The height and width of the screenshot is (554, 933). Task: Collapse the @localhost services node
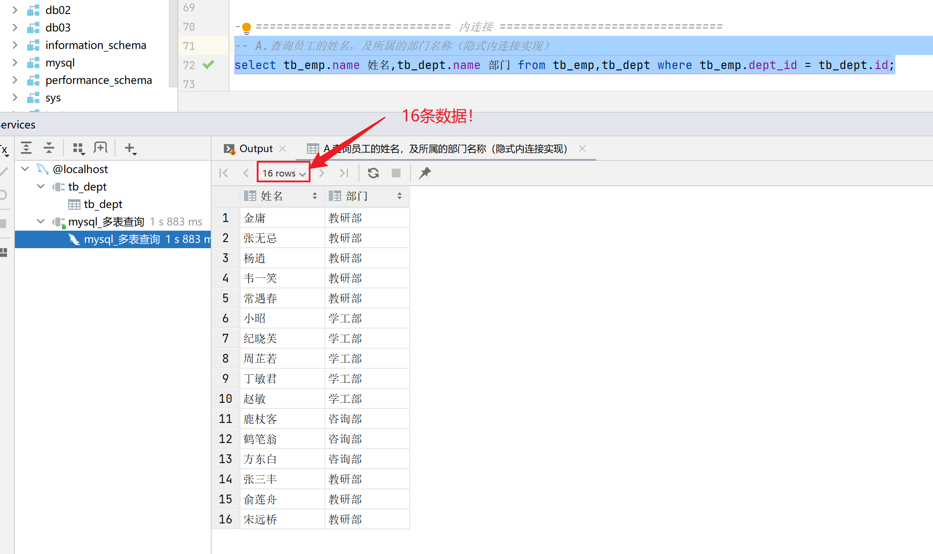(25, 169)
